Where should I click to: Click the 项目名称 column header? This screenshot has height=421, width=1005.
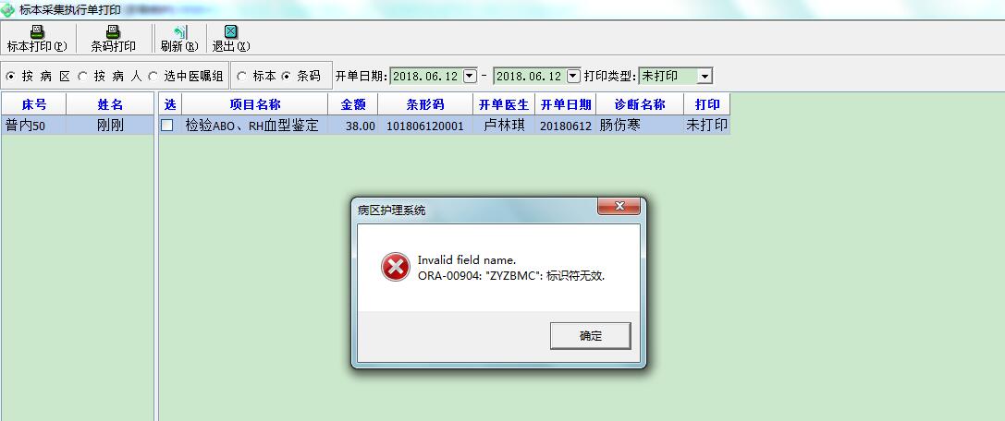[255, 104]
